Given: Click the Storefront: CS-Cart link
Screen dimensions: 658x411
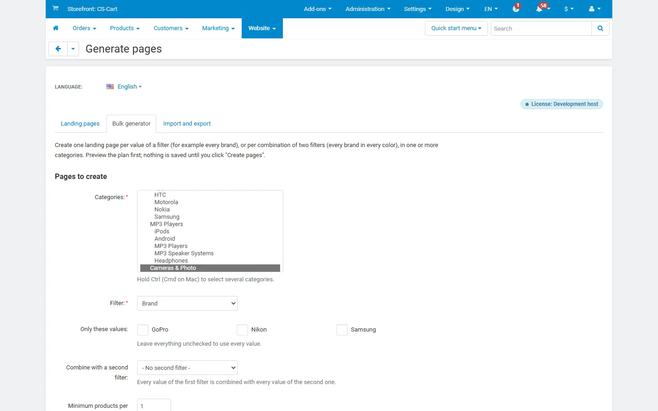Looking at the screenshot, I should [x=92, y=9].
